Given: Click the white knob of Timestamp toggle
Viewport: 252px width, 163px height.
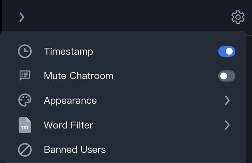Looking at the screenshot, I should coord(229,51).
